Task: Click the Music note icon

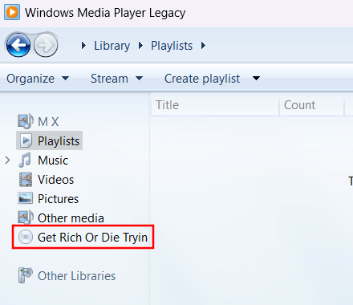Action: click(25, 160)
